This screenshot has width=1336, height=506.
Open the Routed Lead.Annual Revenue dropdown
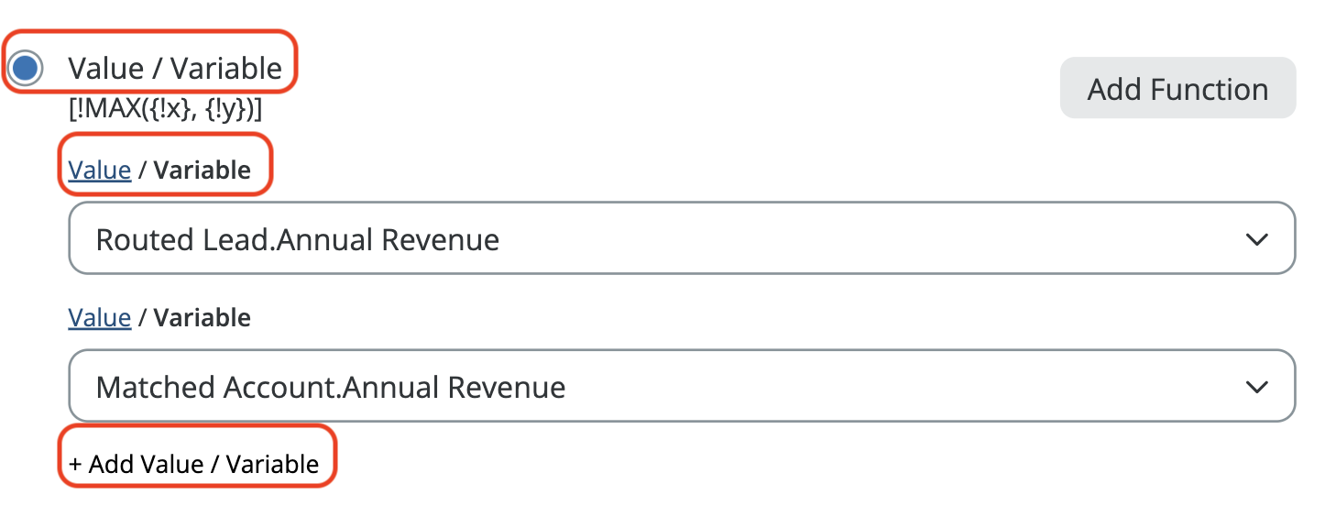[681, 239]
